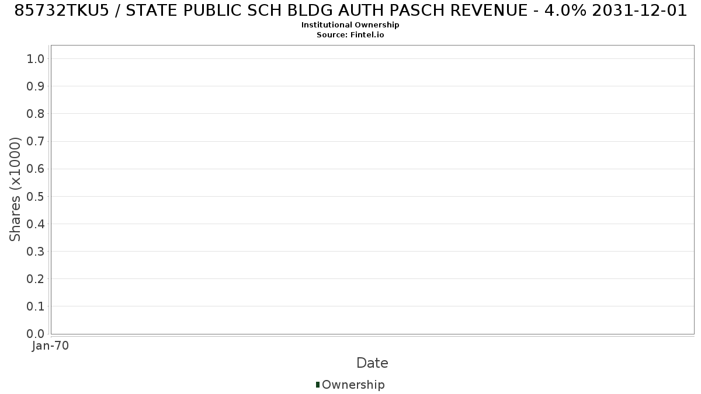Click the 0.4 y-axis tick label

[36, 224]
